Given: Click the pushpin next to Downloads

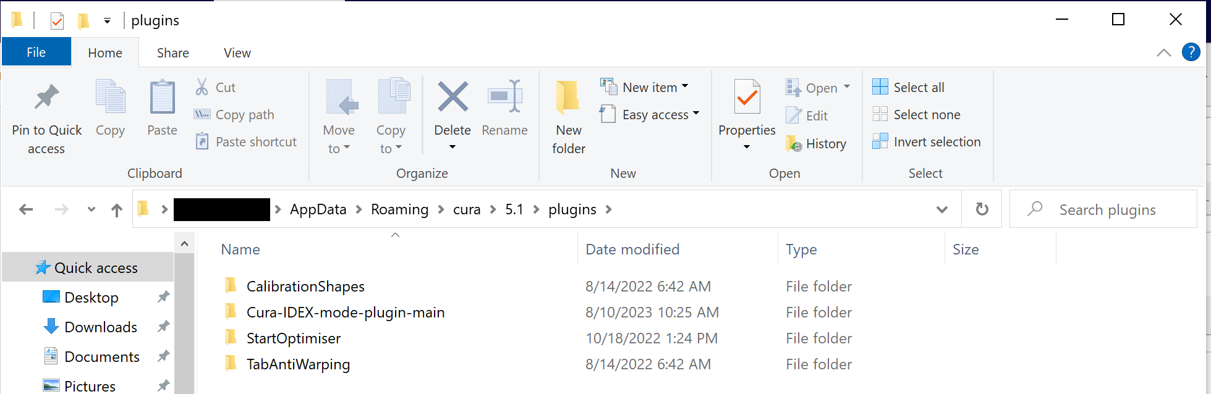Looking at the screenshot, I should pyautogui.click(x=163, y=327).
